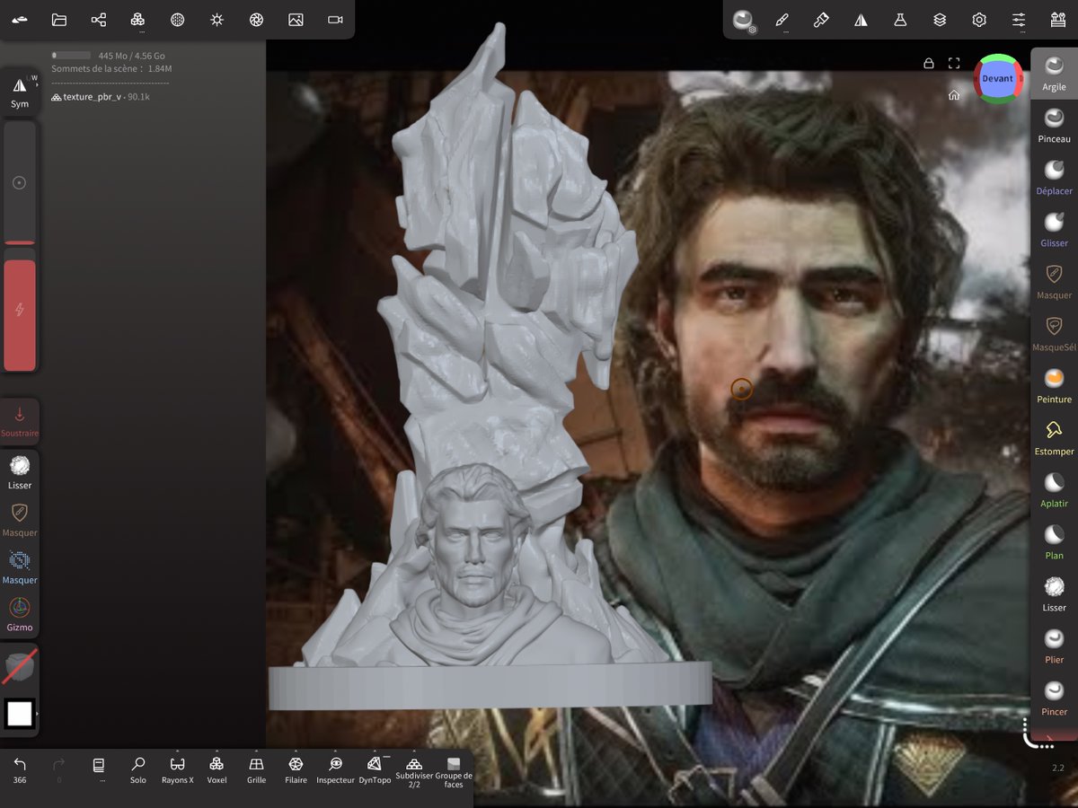The image size is (1078, 808).
Task: Open the Post Process aperture menu
Action: 256,20
